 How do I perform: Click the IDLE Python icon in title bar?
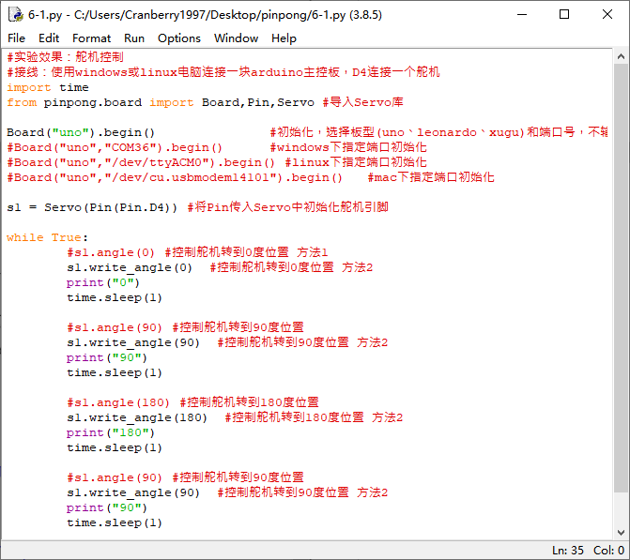click(x=16, y=15)
